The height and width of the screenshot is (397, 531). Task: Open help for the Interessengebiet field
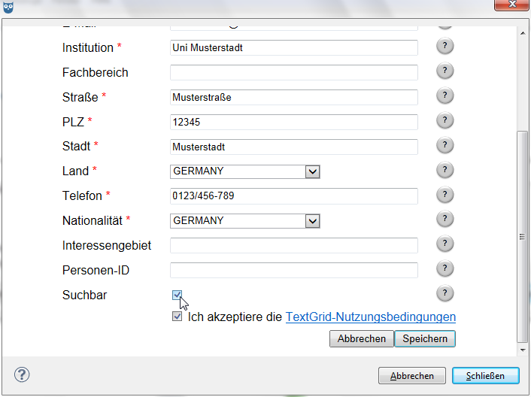(x=445, y=244)
